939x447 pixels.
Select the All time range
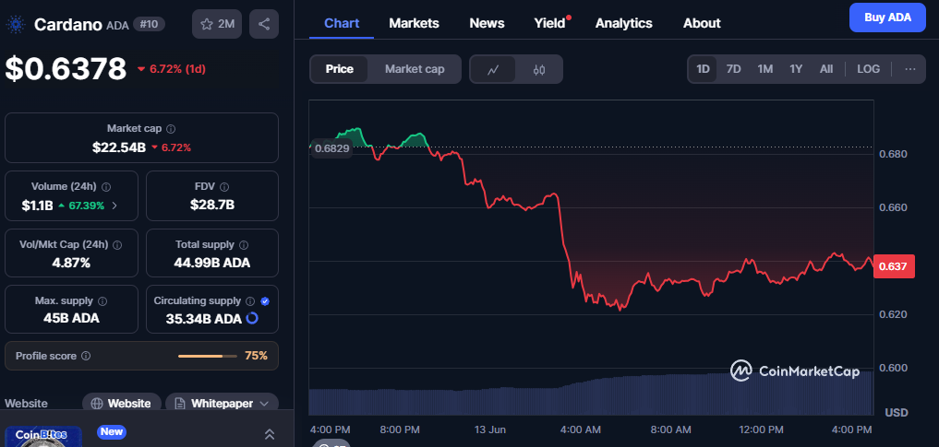pyautogui.click(x=826, y=69)
